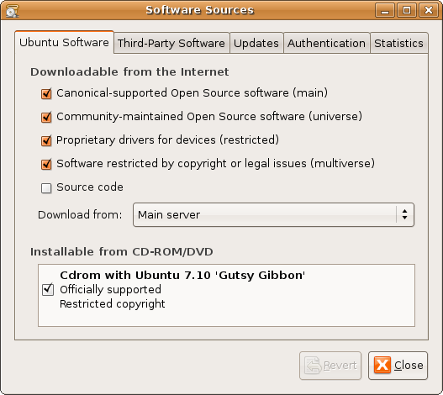Go to the Authentication tab
Screen dimensions: 443x395
[327, 43]
